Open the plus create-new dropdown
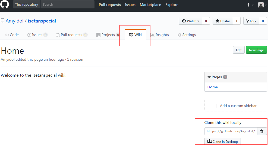The image size is (268, 145). pyautogui.click(x=250, y=5)
